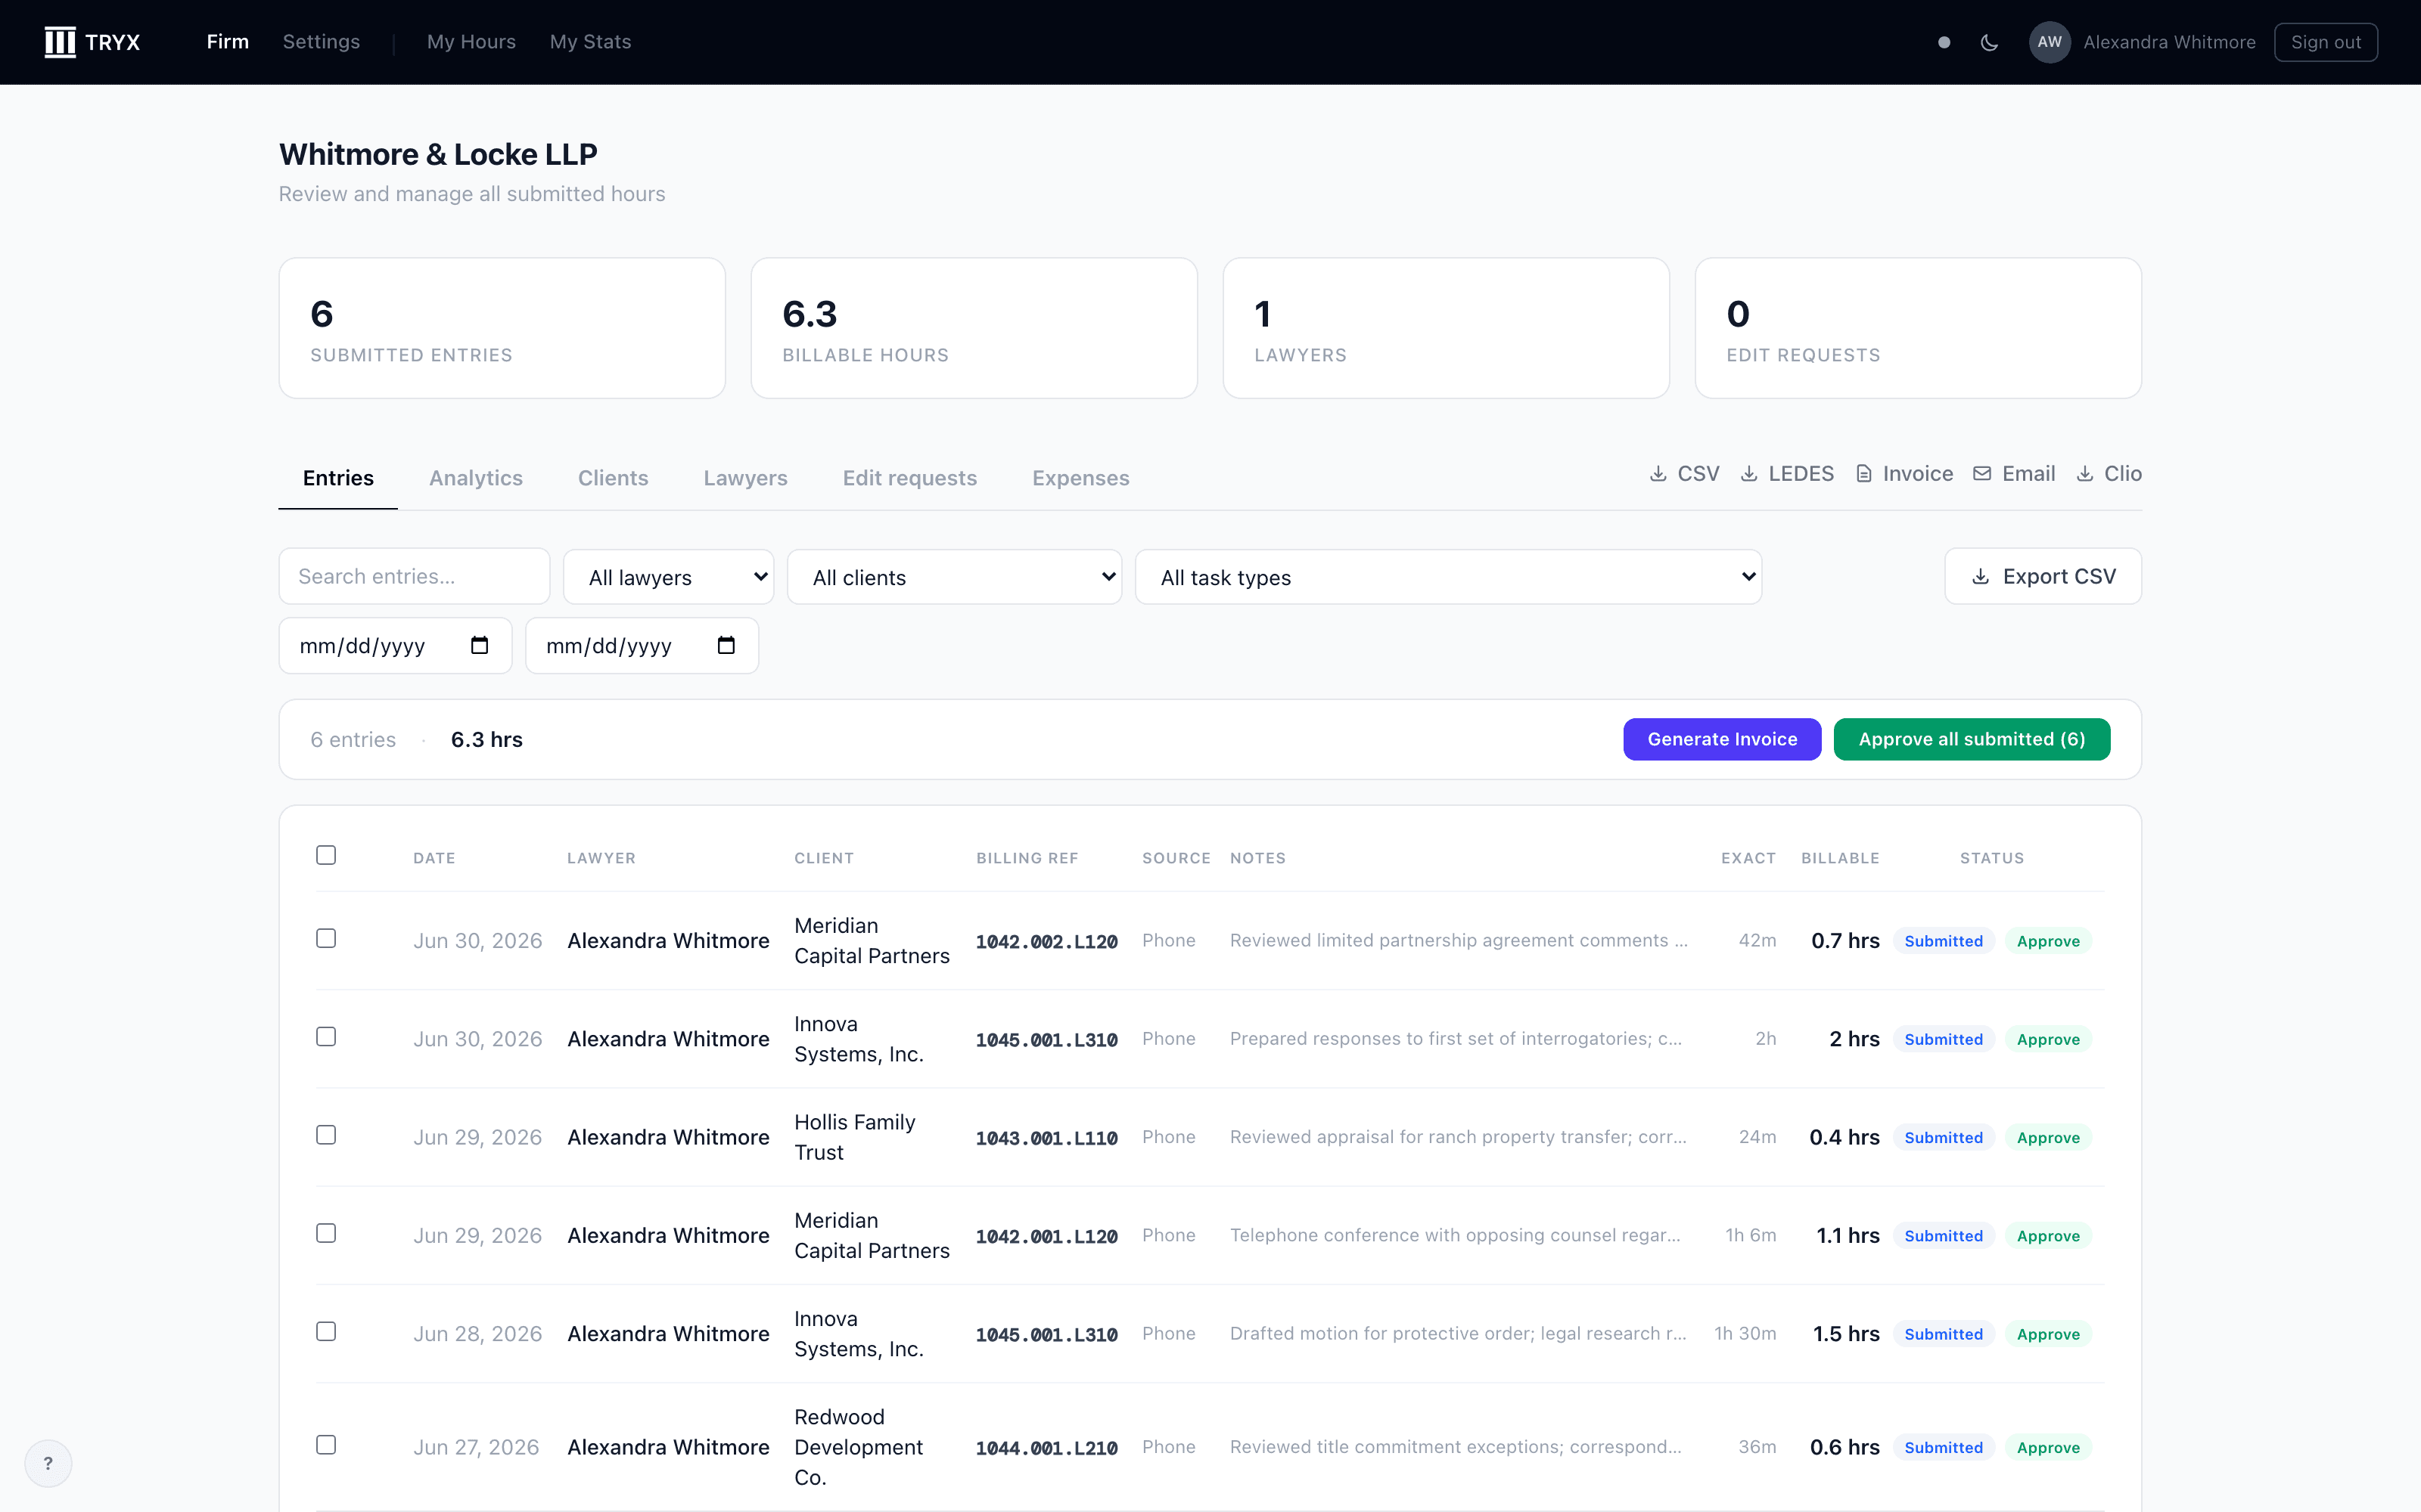Screen dimensions: 2421x1512
Task: Click the STATUS column header
Action: click(x=1992, y=858)
